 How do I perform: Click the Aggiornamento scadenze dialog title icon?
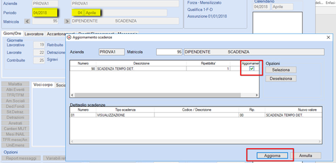[69, 38]
